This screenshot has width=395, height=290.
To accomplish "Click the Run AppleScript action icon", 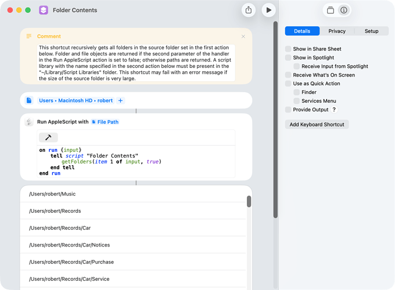I will (x=29, y=122).
